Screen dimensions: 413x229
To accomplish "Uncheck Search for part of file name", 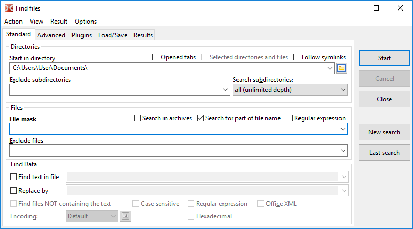I will click(x=201, y=118).
